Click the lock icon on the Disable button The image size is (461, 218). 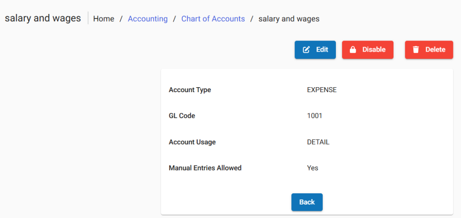click(x=353, y=50)
